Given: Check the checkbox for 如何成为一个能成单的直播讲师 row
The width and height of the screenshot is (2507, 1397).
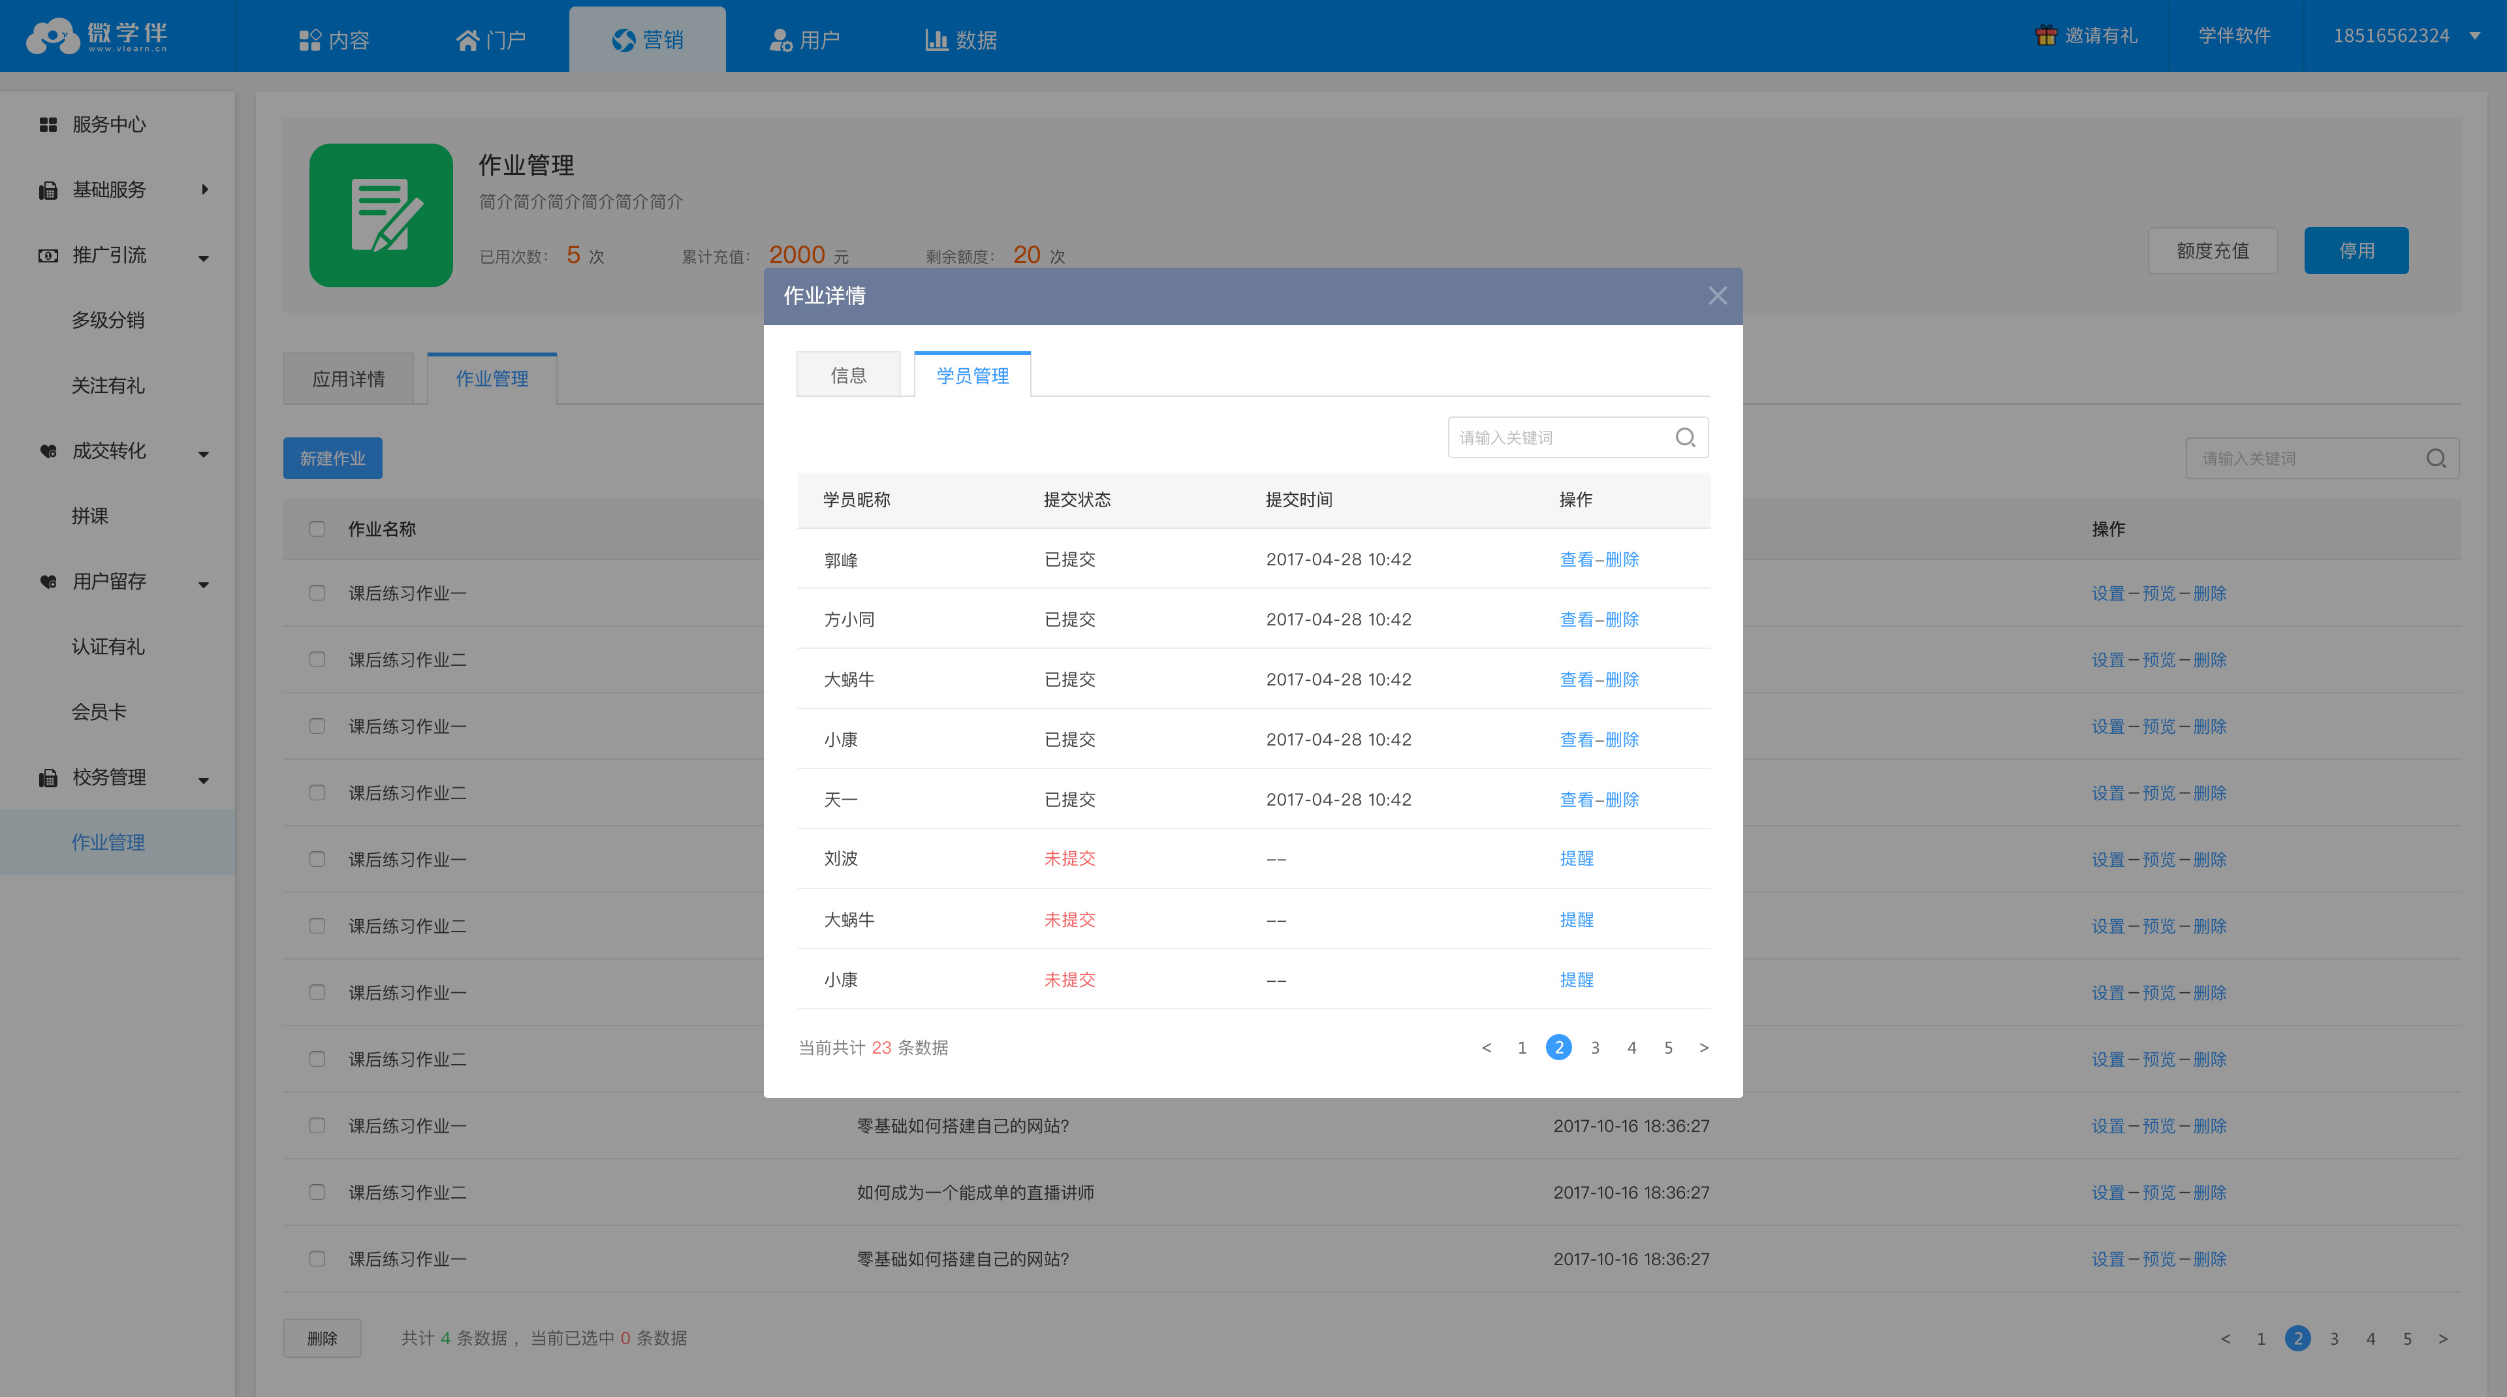Looking at the screenshot, I should (317, 1193).
